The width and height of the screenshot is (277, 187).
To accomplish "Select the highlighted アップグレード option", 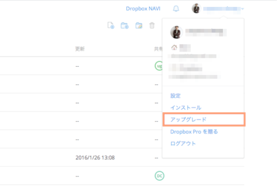I will click(x=188, y=119).
